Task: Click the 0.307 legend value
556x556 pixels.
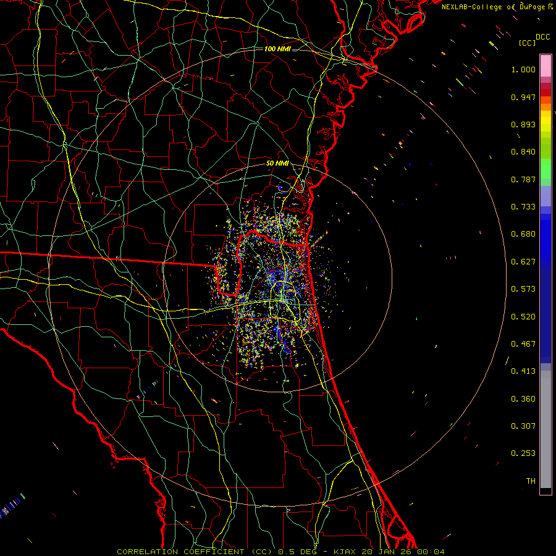Action: tap(523, 426)
